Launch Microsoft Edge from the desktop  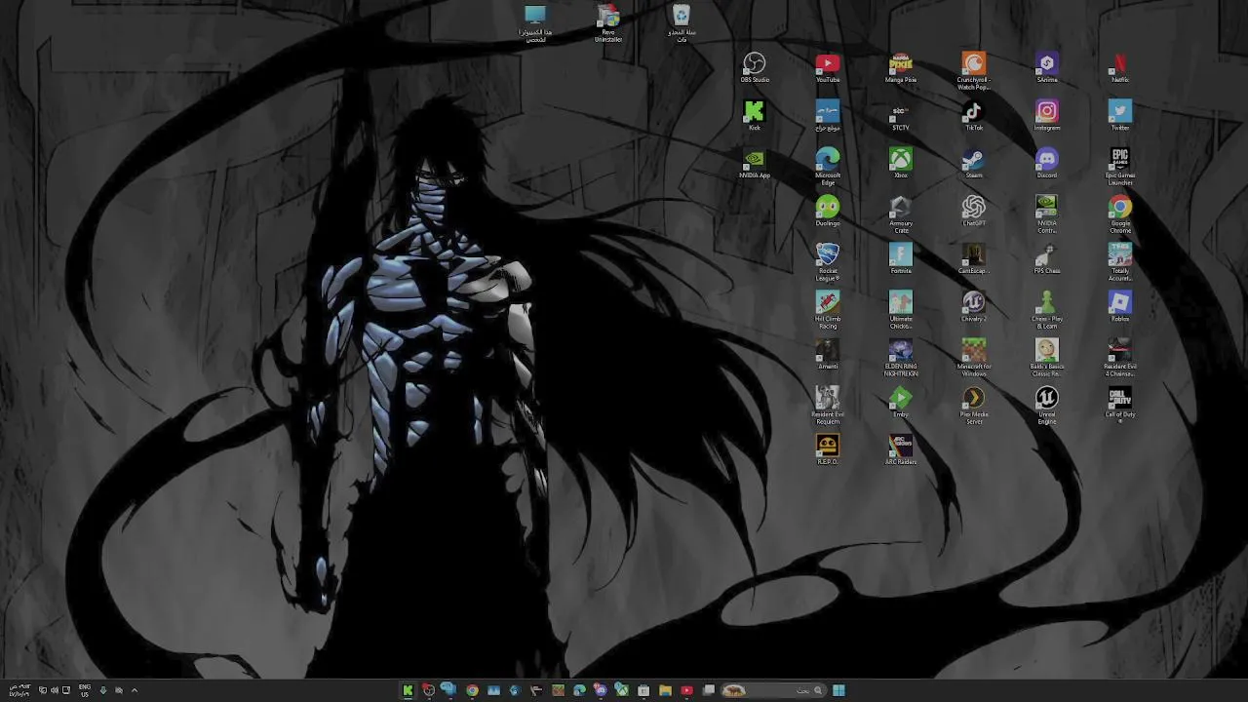coord(828,167)
